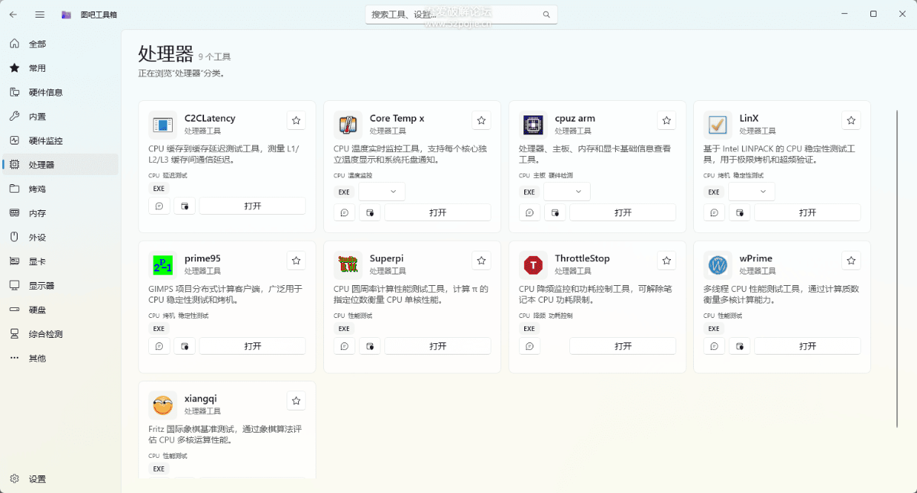Select 常用 in the sidebar
917x493 pixels.
[60, 68]
